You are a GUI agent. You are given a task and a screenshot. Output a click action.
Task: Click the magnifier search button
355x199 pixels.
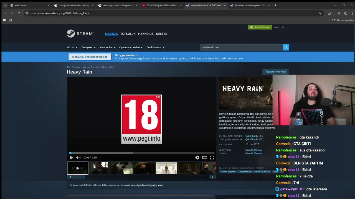(x=286, y=47)
